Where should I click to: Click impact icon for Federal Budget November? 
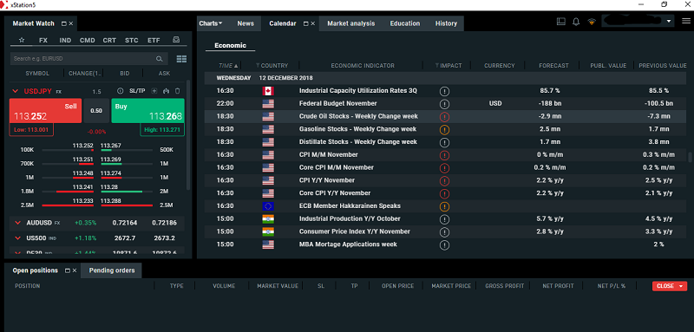tap(444, 104)
